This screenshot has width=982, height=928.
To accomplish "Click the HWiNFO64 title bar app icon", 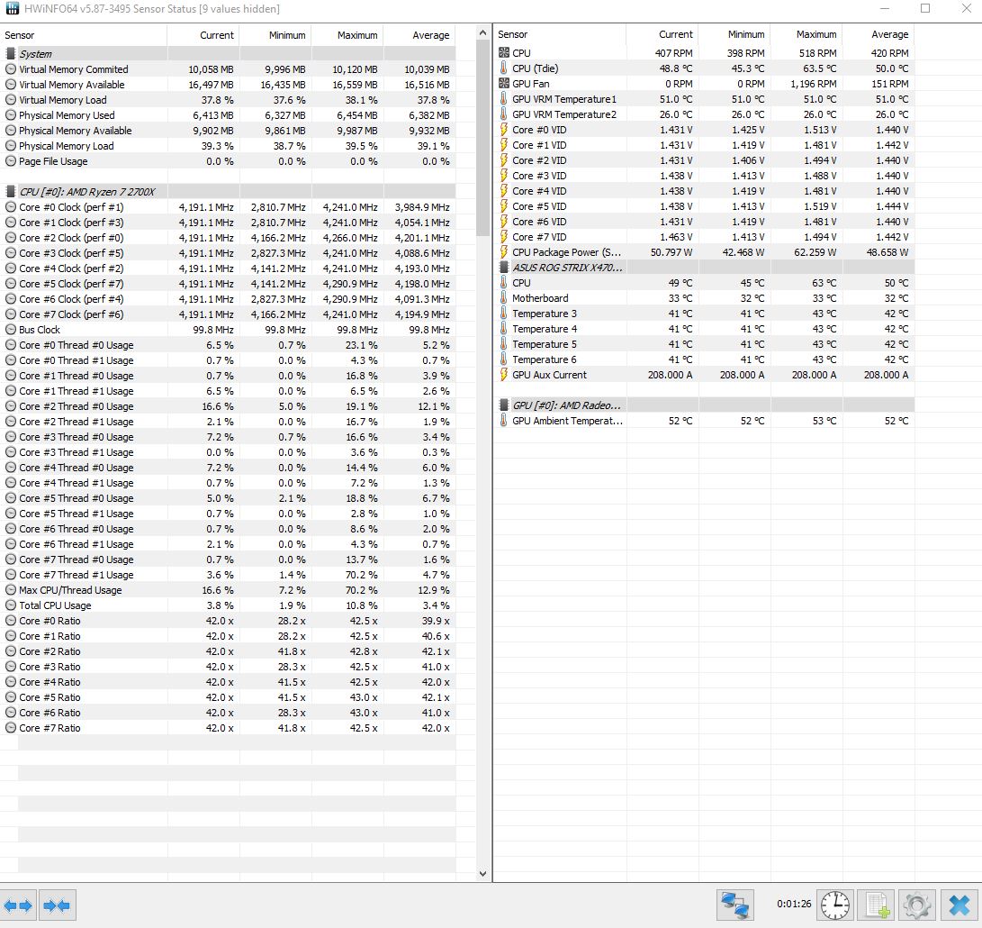I will click(x=12, y=9).
